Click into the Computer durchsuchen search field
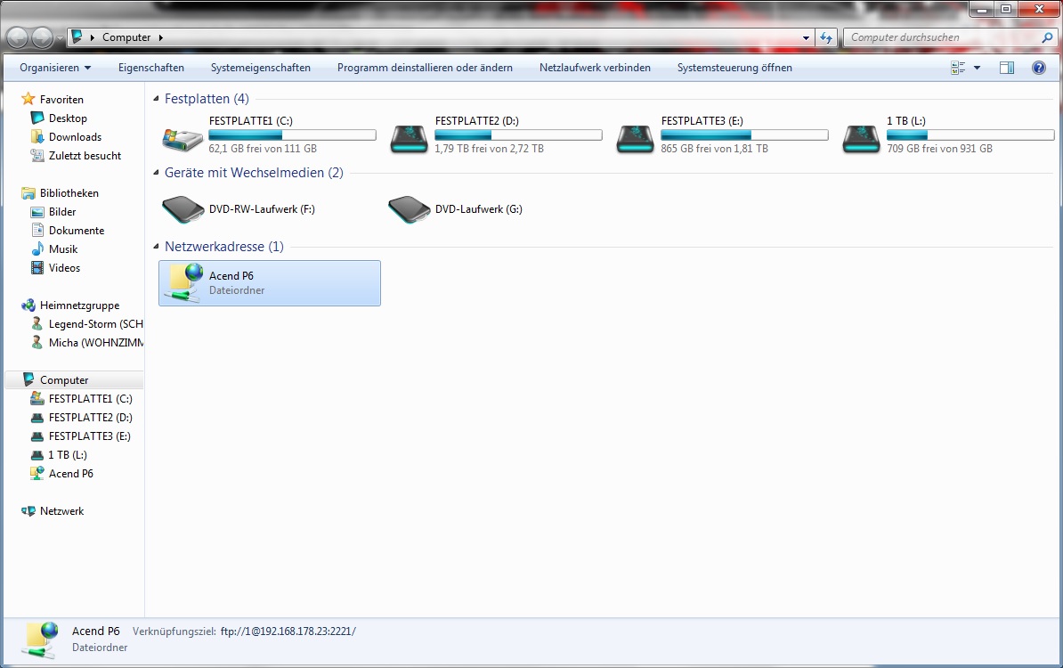The height and width of the screenshot is (668, 1063). pyautogui.click(x=942, y=38)
